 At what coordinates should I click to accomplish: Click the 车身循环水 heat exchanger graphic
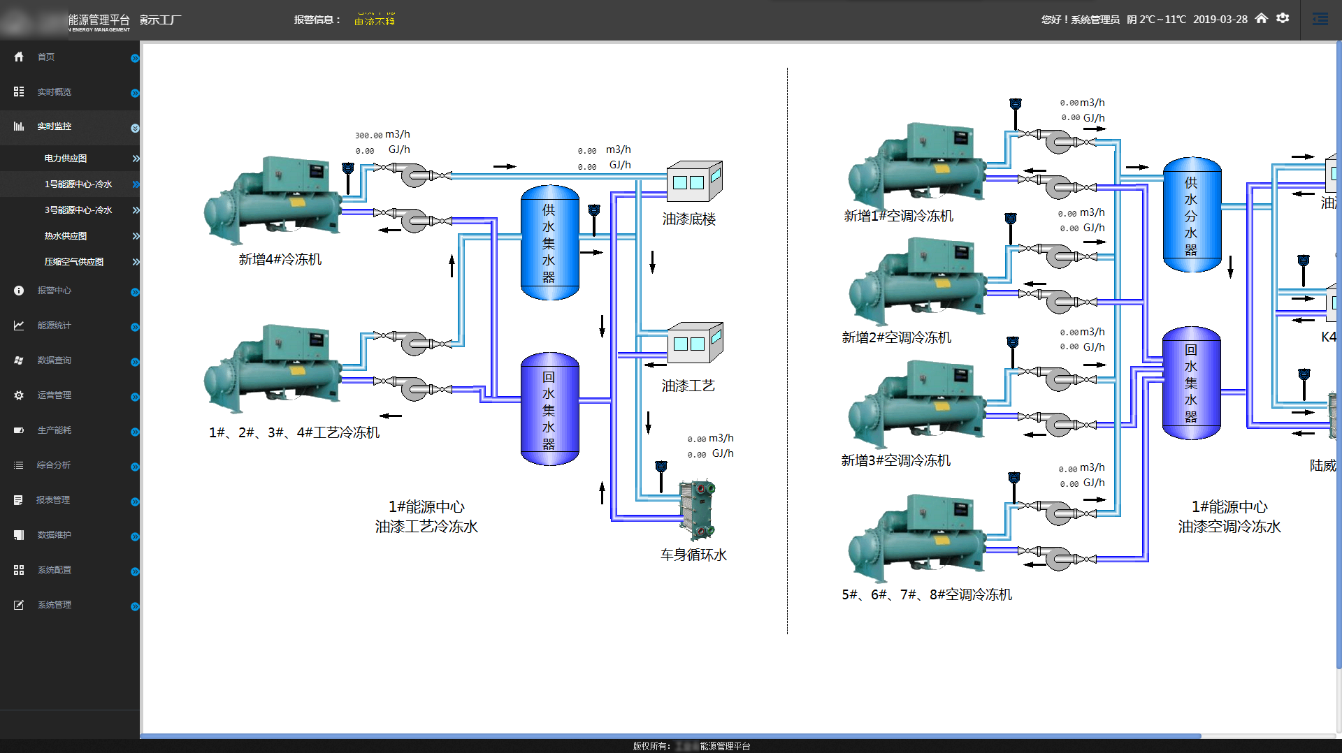[x=698, y=510]
